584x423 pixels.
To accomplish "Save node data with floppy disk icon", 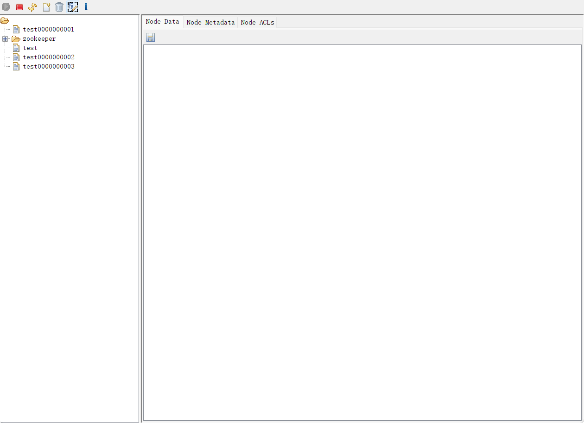I will pos(150,38).
